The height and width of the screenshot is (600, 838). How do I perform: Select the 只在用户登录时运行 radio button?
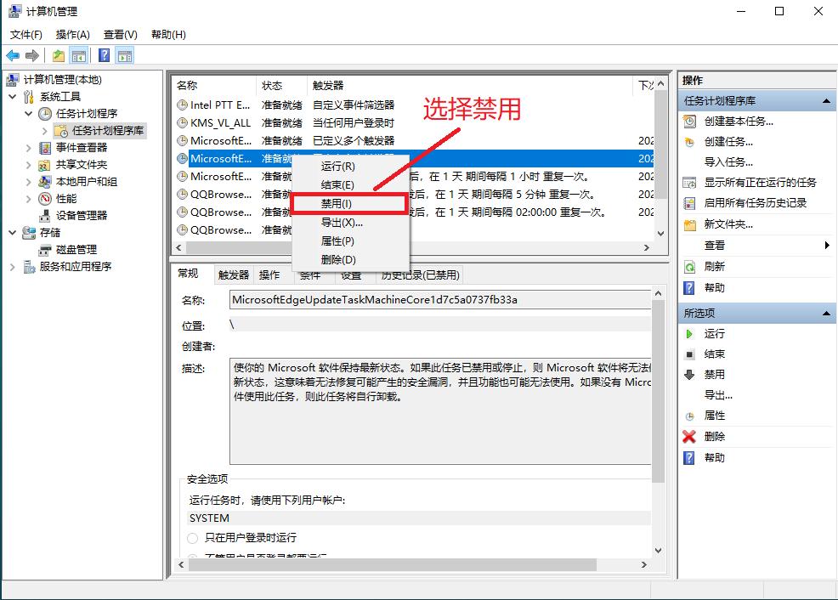tap(193, 537)
